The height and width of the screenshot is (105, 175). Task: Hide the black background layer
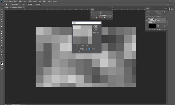pyautogui.click(x=147, y=26)
